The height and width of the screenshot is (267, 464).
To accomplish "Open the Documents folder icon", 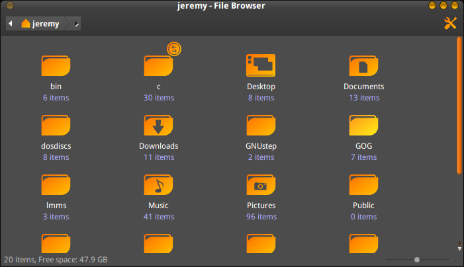I will 363,65.
